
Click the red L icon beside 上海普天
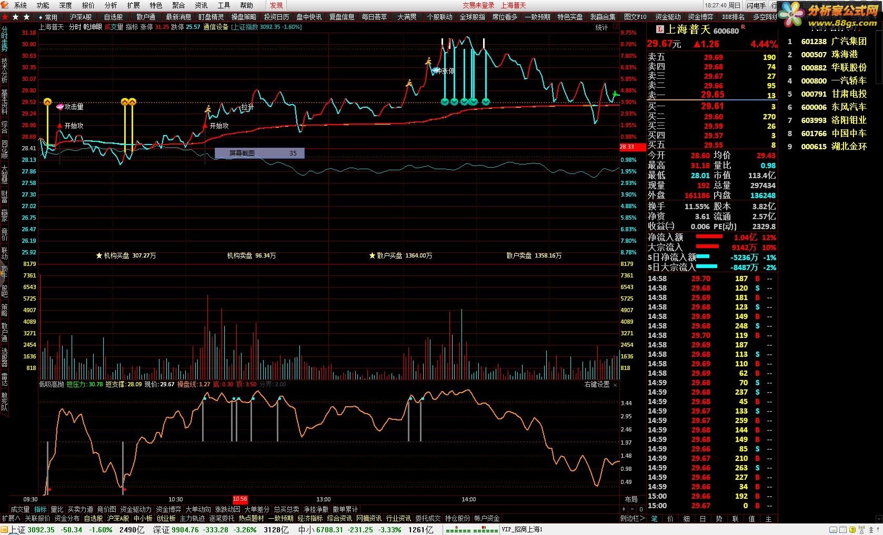click(x=659, y=29)
